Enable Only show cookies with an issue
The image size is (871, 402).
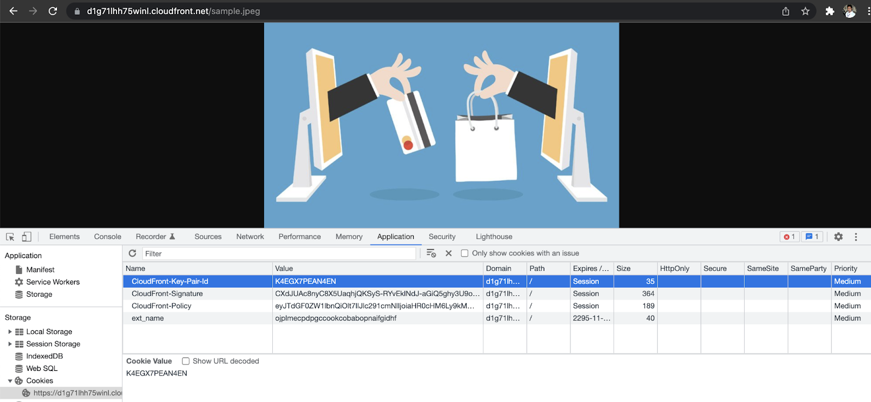coord(464,253)
